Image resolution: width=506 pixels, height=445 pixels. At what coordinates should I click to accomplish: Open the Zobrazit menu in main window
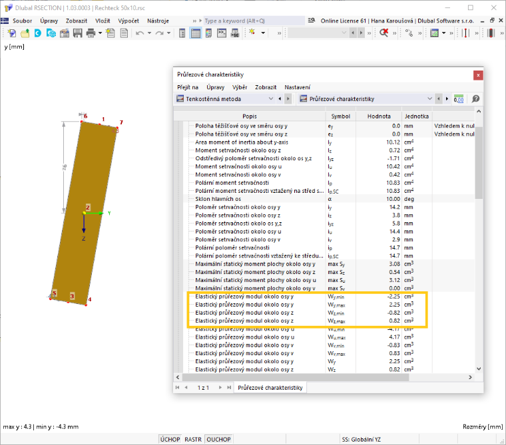[77, 21]
